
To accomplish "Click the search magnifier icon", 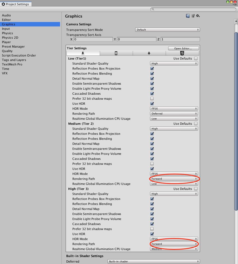I will pyautogui.click(x=153, y=9).
